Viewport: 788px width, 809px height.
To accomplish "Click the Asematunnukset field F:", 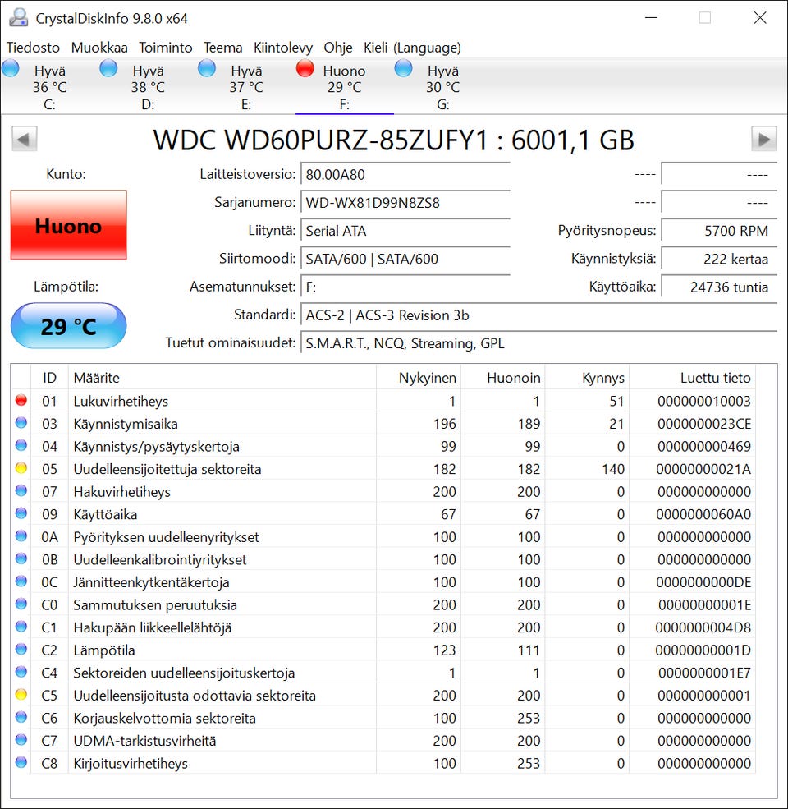I will click(x=405, y=287).
